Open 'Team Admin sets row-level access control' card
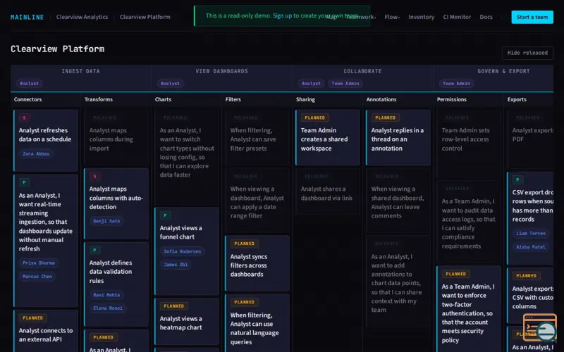Image resolution: width=564 pixels, height=352 pixels. click(x=468, y=144)
